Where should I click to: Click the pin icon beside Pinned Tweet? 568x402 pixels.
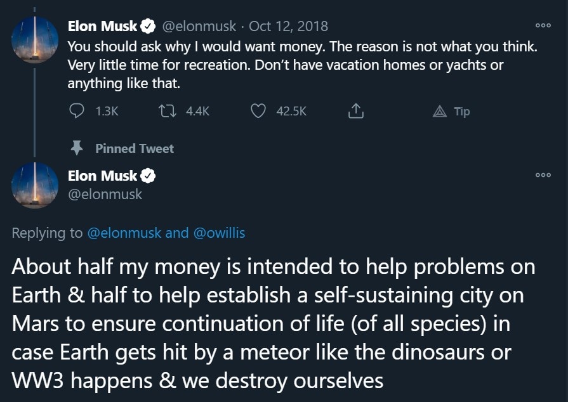(x=77, y=148)
